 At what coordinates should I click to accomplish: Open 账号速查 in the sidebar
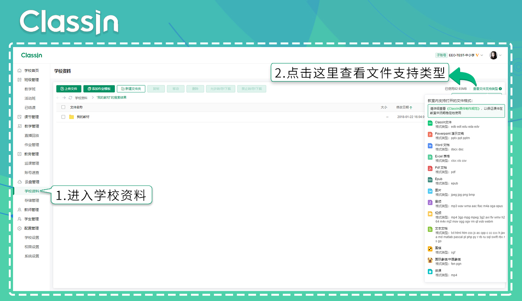[x=32, y=173]
